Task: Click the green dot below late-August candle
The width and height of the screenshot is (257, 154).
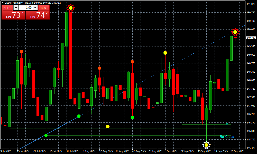Action: (x=132, y=117)
